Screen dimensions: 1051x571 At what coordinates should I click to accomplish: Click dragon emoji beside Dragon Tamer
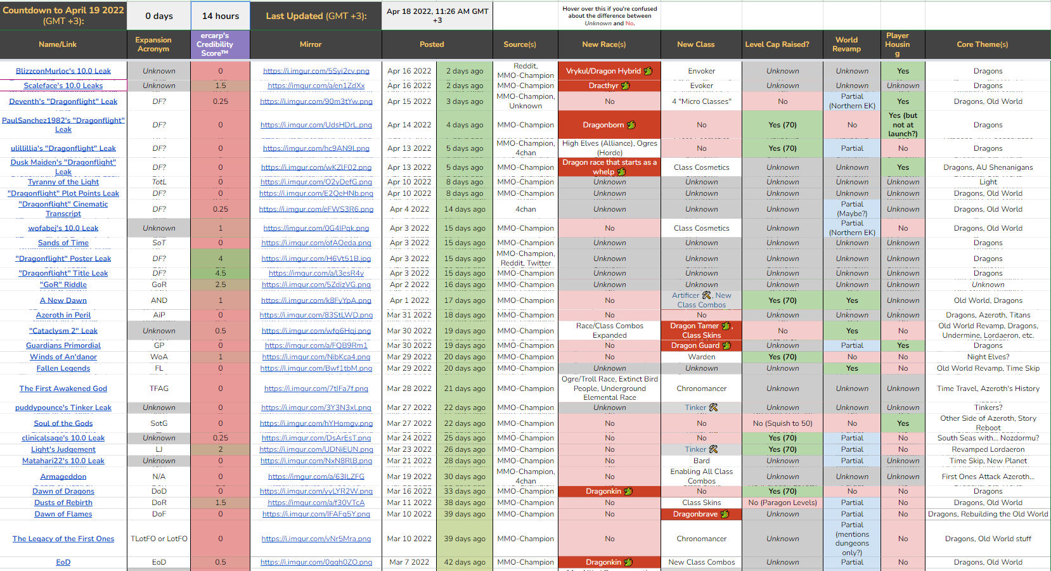pos(726,326)
